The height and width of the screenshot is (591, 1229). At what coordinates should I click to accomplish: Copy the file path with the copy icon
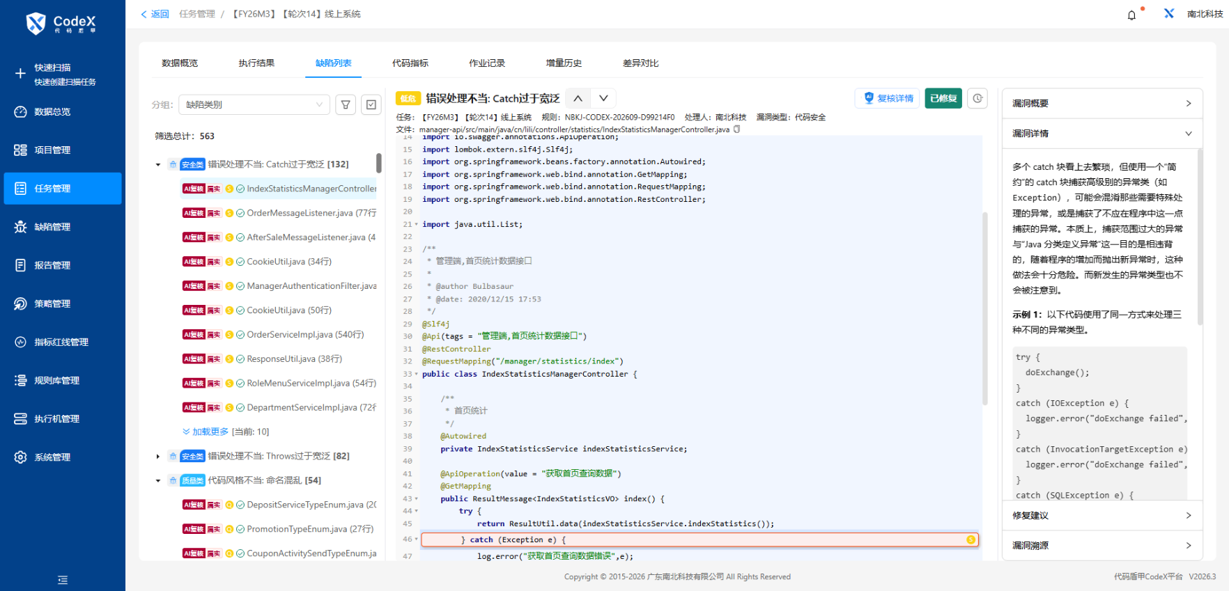pyautogui.click(x=736, y=129)
